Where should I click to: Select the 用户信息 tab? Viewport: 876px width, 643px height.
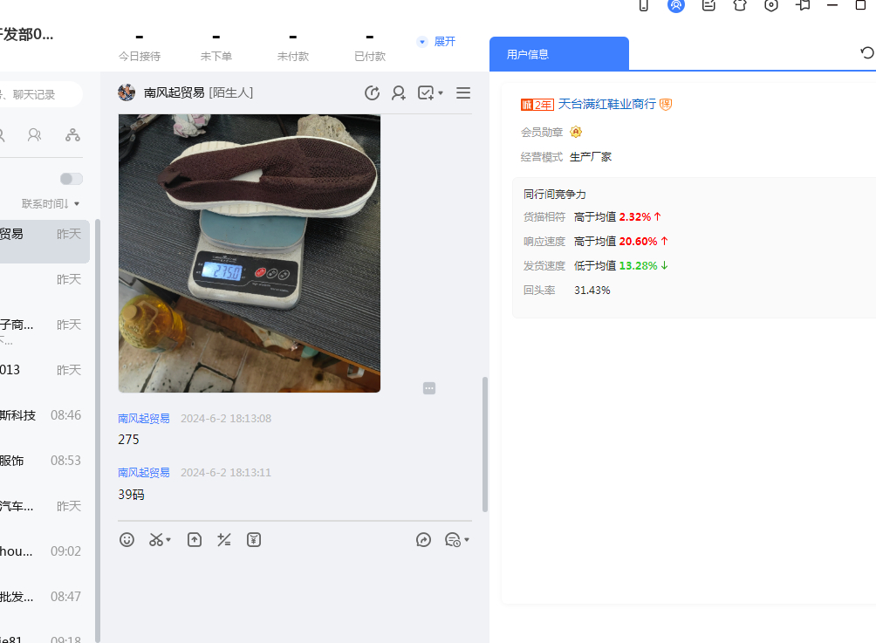559,54
